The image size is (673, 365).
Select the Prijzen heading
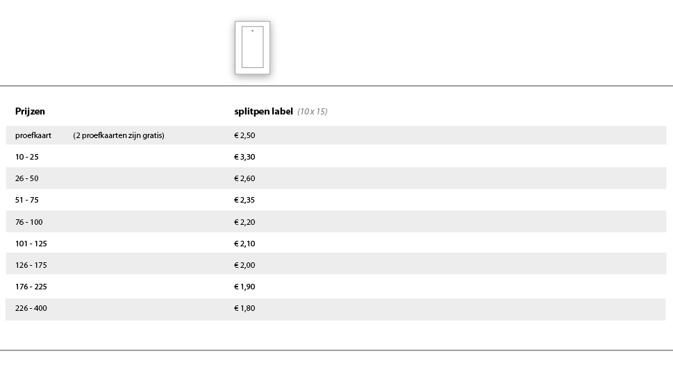(x=30, y=112)
